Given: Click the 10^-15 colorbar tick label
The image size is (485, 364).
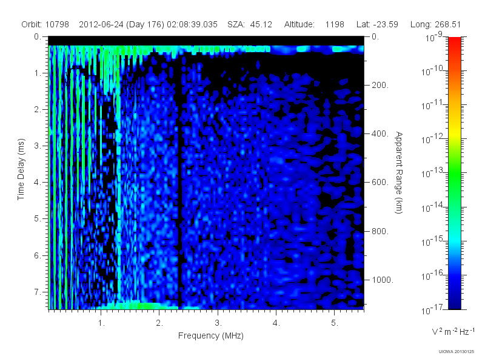Looking at the screenshot, I should [433, 241].
